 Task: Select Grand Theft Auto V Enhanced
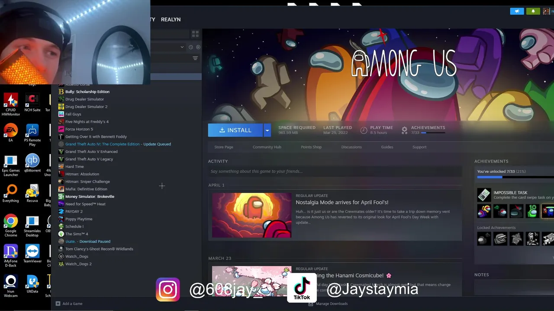coord(91,152)
